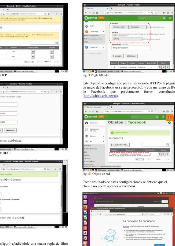175x246 pixels.
Task: Open Amazon icon in Ubuntu launcher
Action: 85,233
